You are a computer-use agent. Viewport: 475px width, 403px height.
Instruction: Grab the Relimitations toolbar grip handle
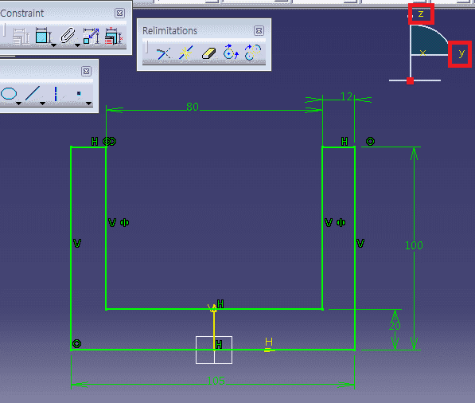point(147,47)
